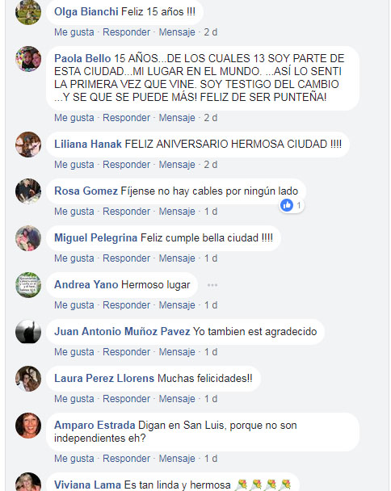Open Rosa Gomez's profile name link
The height and width of the screenshot is (491, 391).
(86, 191)
